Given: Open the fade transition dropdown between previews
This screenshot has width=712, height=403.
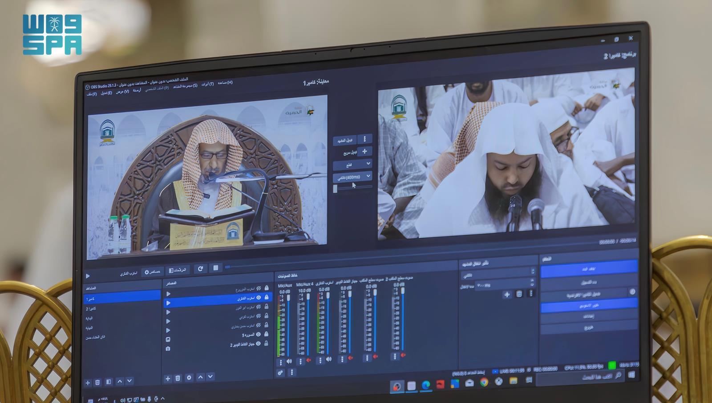Looking at the screenshot, I should tap(352, 164).
